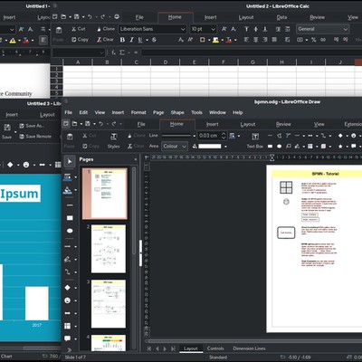Open the Liberation Sans font name dropdown in Calc
The width and height of the screenshot is (362, 362).
tap(183, 29)
